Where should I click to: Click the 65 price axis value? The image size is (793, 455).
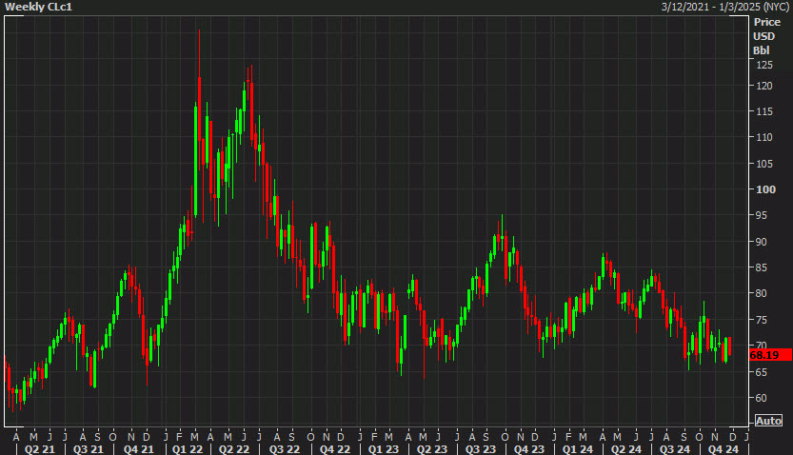[762, 372]
